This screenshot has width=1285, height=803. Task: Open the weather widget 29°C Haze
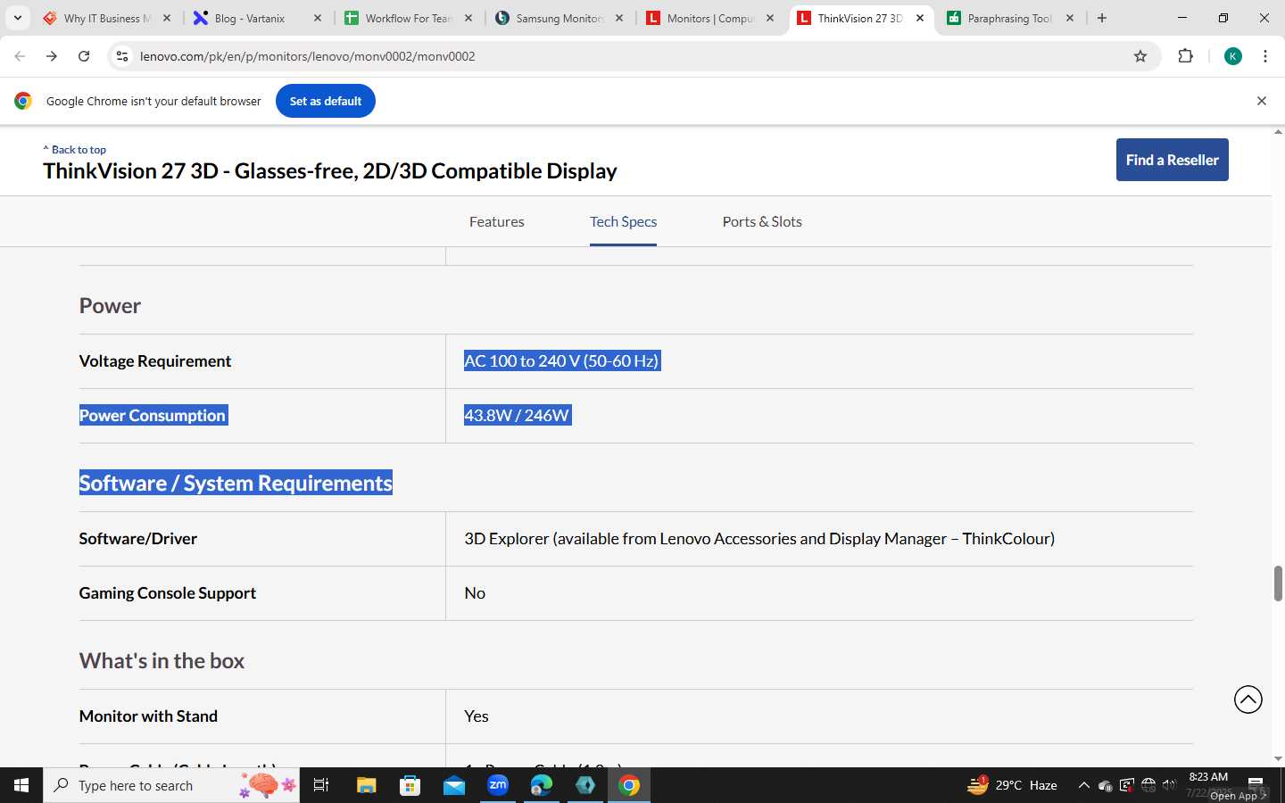[1013, 785]
